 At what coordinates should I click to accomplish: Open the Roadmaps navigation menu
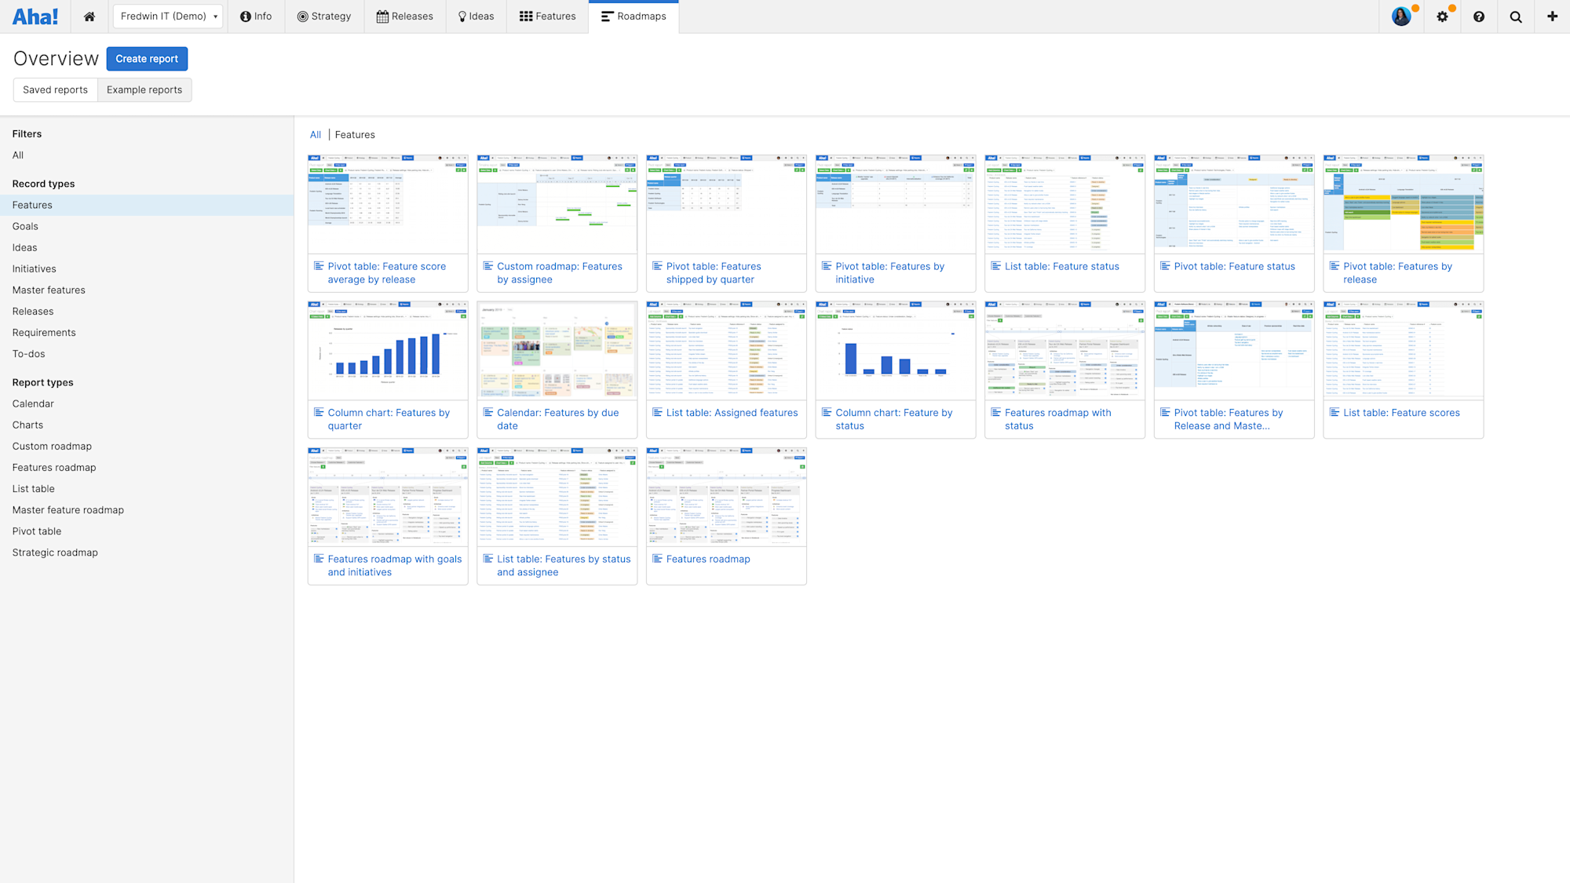pos(633,16)
